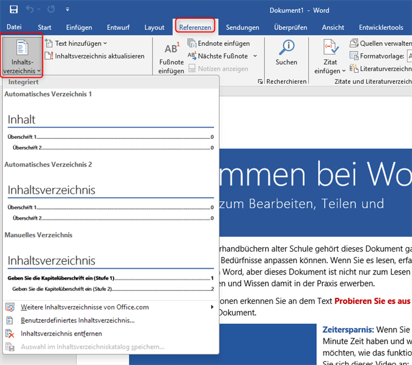Click the Quellen verwalten icon

pos(354,43)
